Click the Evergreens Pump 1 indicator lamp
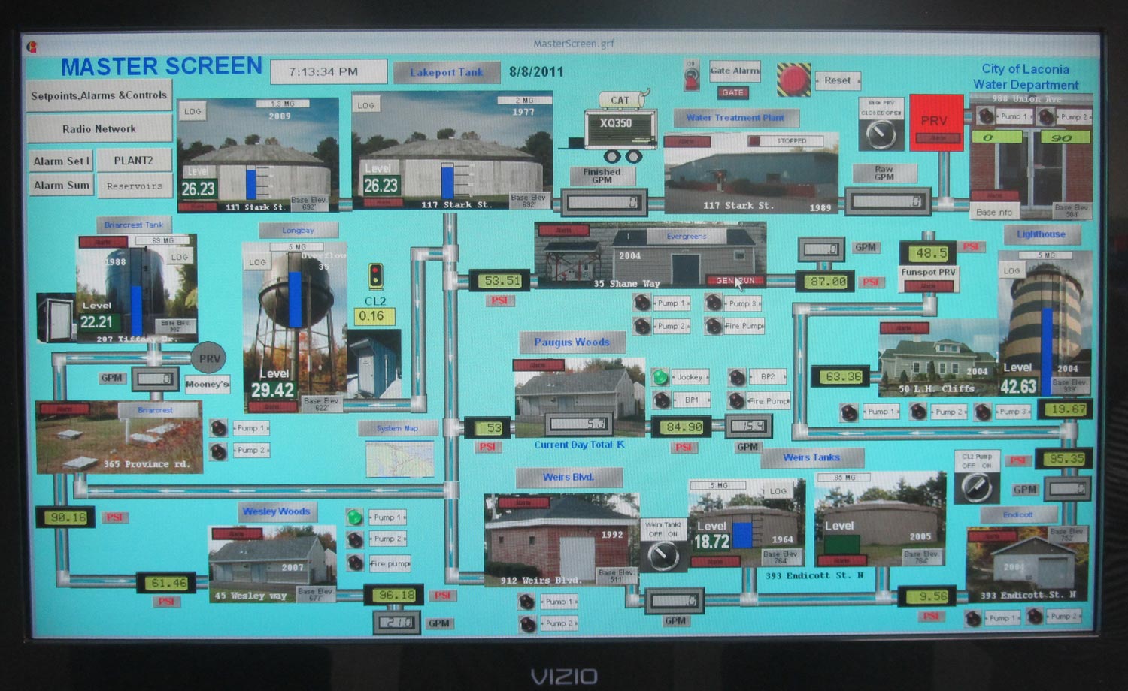Viewport: 1128px width, 691px height. tap(641, 303)
